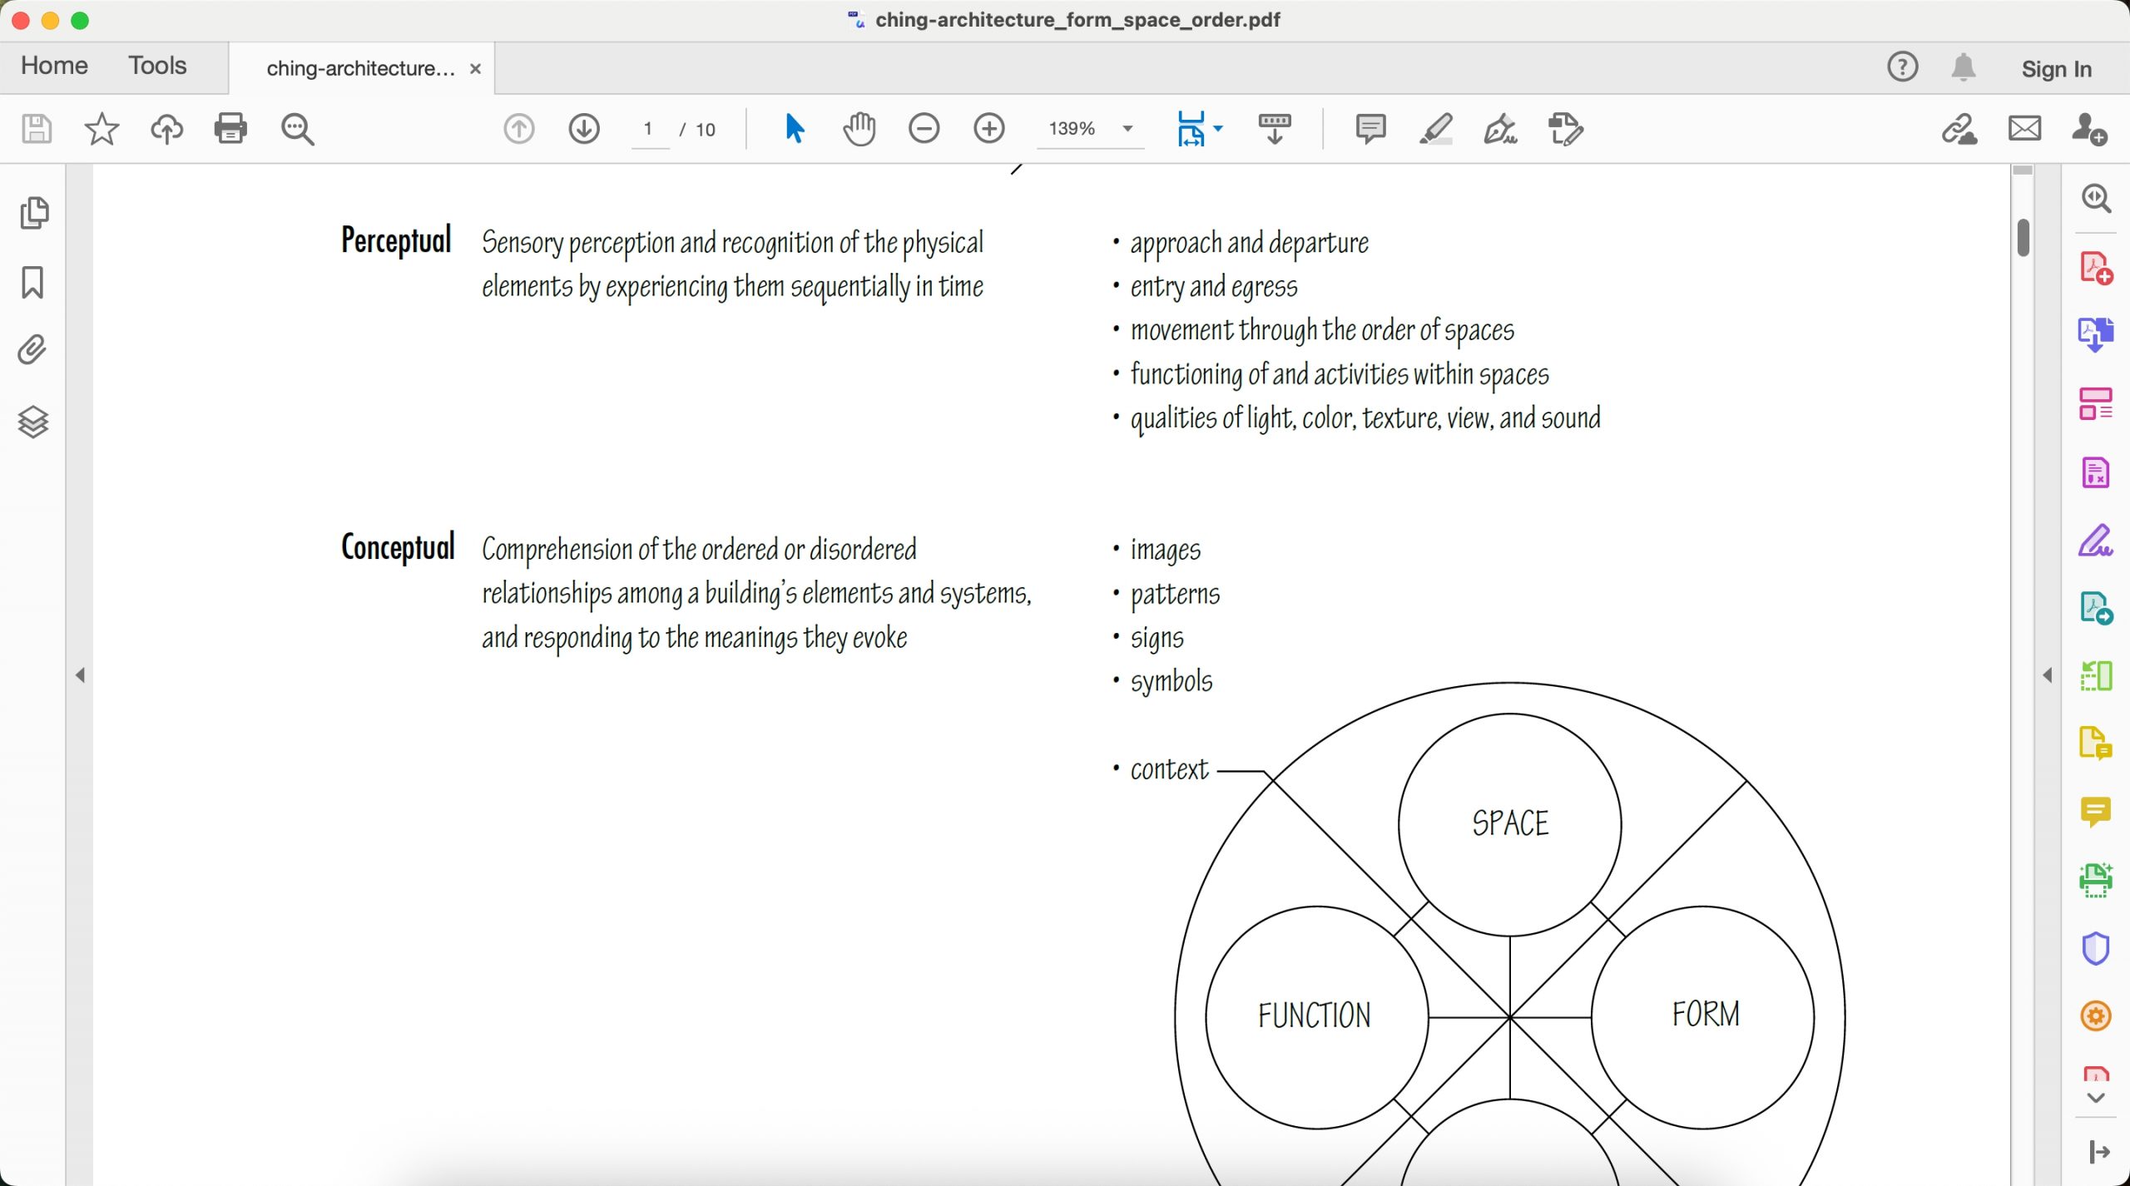Viewport: 2130px width, 1186px height.
Task: Open Organize Pages tool in right pane
Action: click(x=2096, y=403)
